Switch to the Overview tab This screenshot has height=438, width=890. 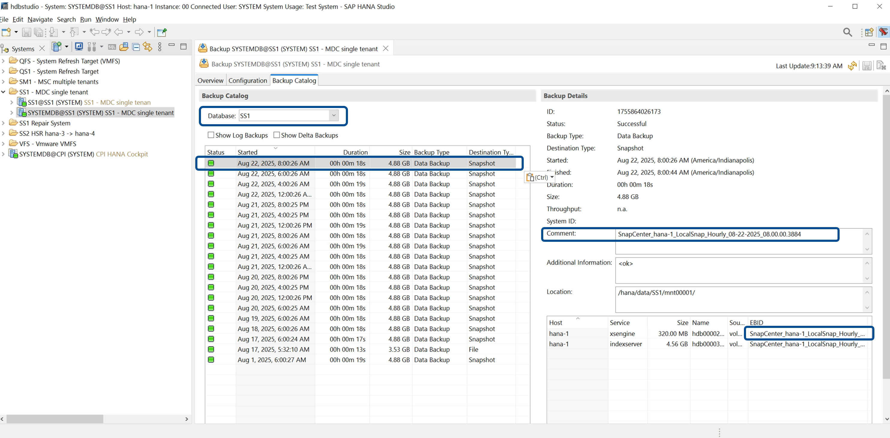click(210, 80)
